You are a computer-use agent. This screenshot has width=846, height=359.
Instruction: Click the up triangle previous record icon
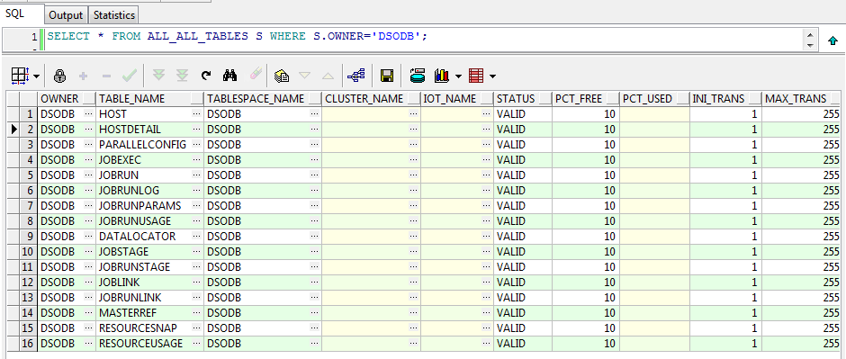pyautogui.click(x=328, y=76)
